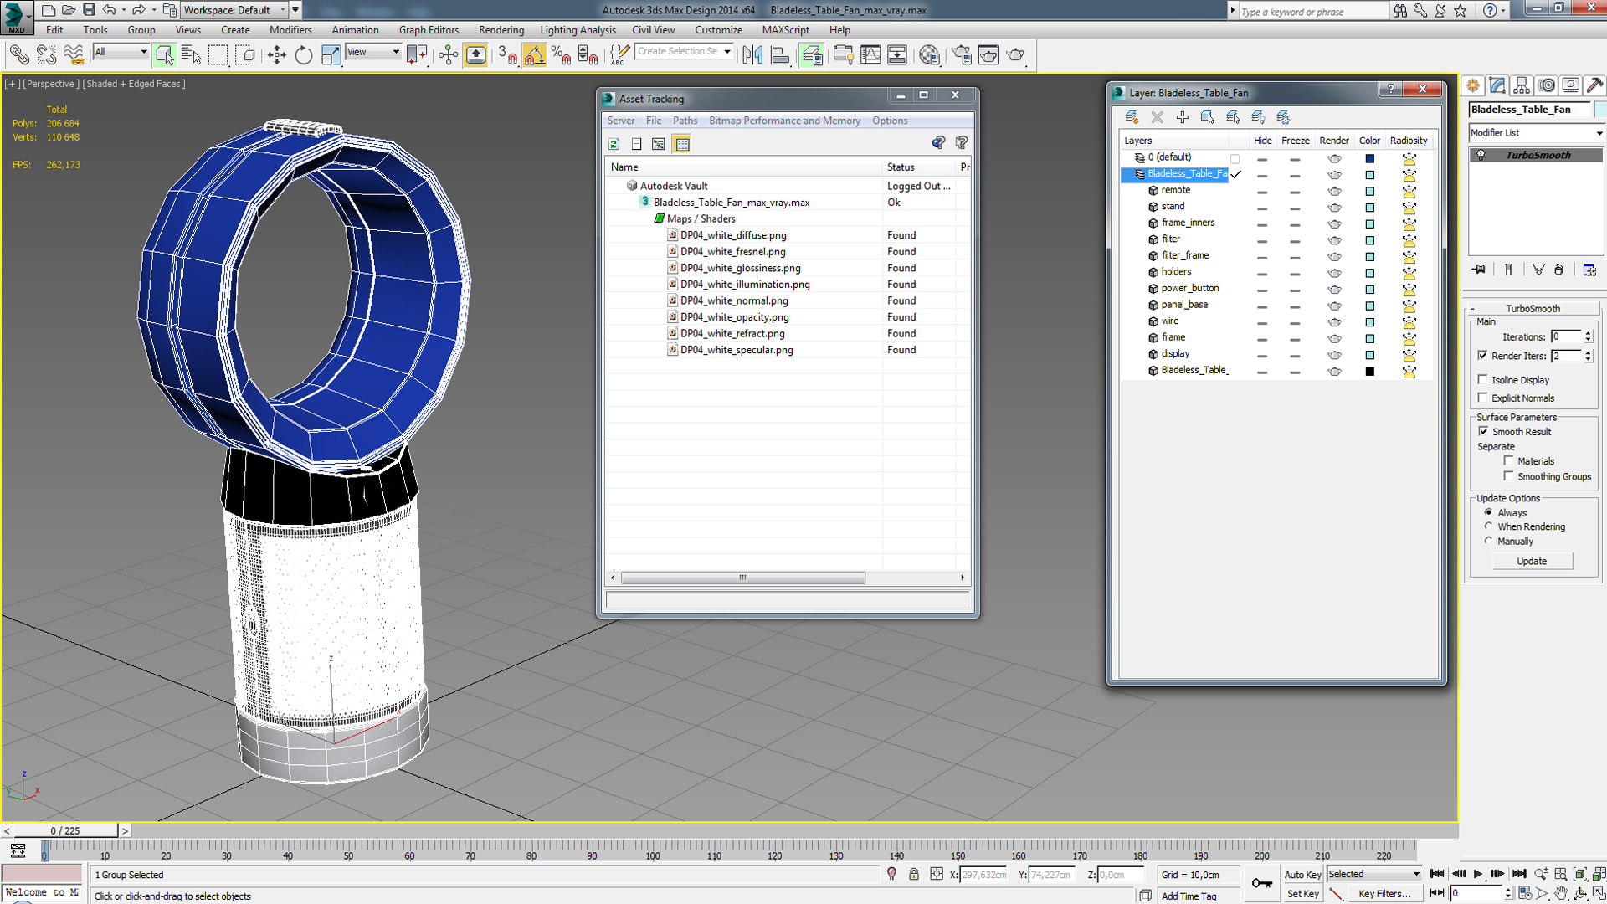
Task: Select the When Rendering update option
Action: coord(1488,526)
